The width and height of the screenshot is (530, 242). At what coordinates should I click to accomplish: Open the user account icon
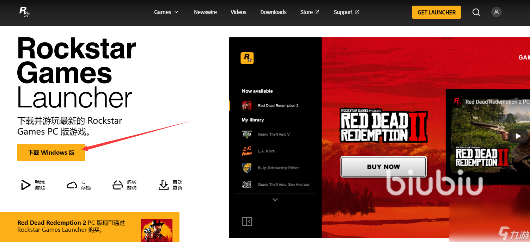497,12
